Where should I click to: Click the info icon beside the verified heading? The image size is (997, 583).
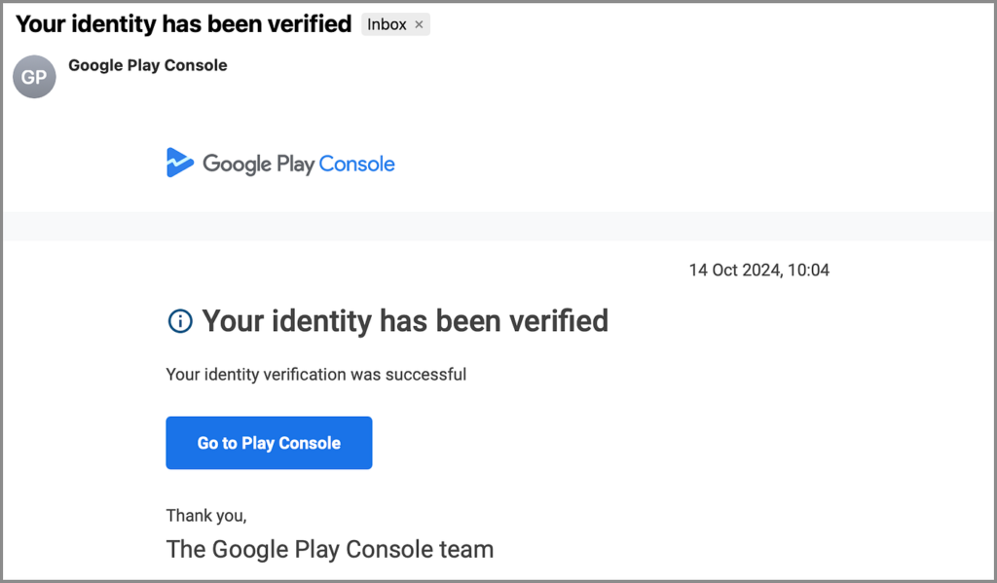pyautogui.click(x=179, y=320)
